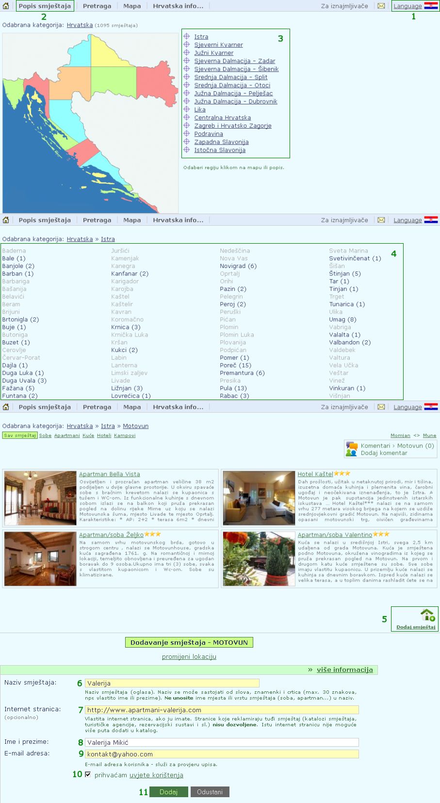The width and height of the screenshot is (440, 803).
Task: Click the Komentari speech bubble icon
Action: tap(351, 449)
